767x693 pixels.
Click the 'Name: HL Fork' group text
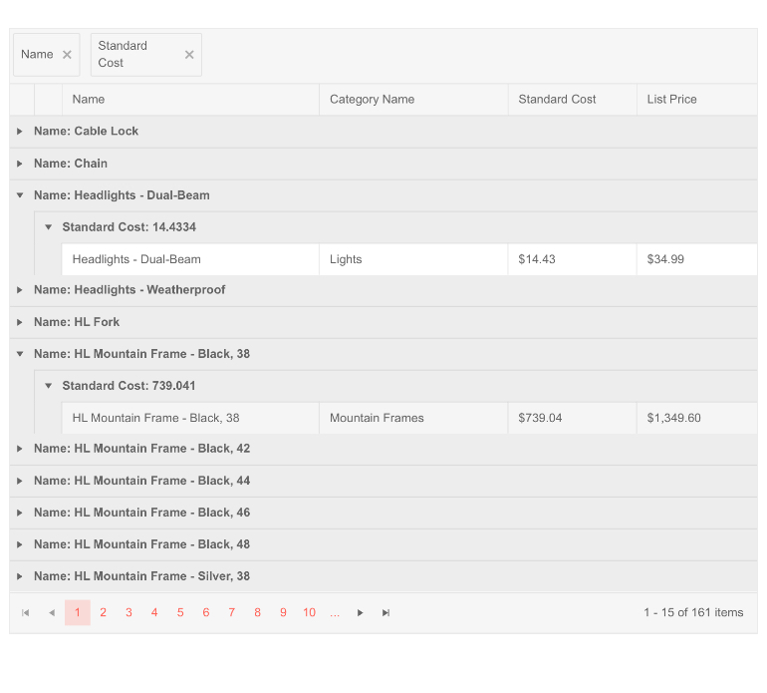point(77,322)
